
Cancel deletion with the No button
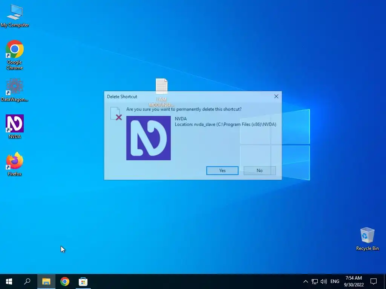coord(259,170)
